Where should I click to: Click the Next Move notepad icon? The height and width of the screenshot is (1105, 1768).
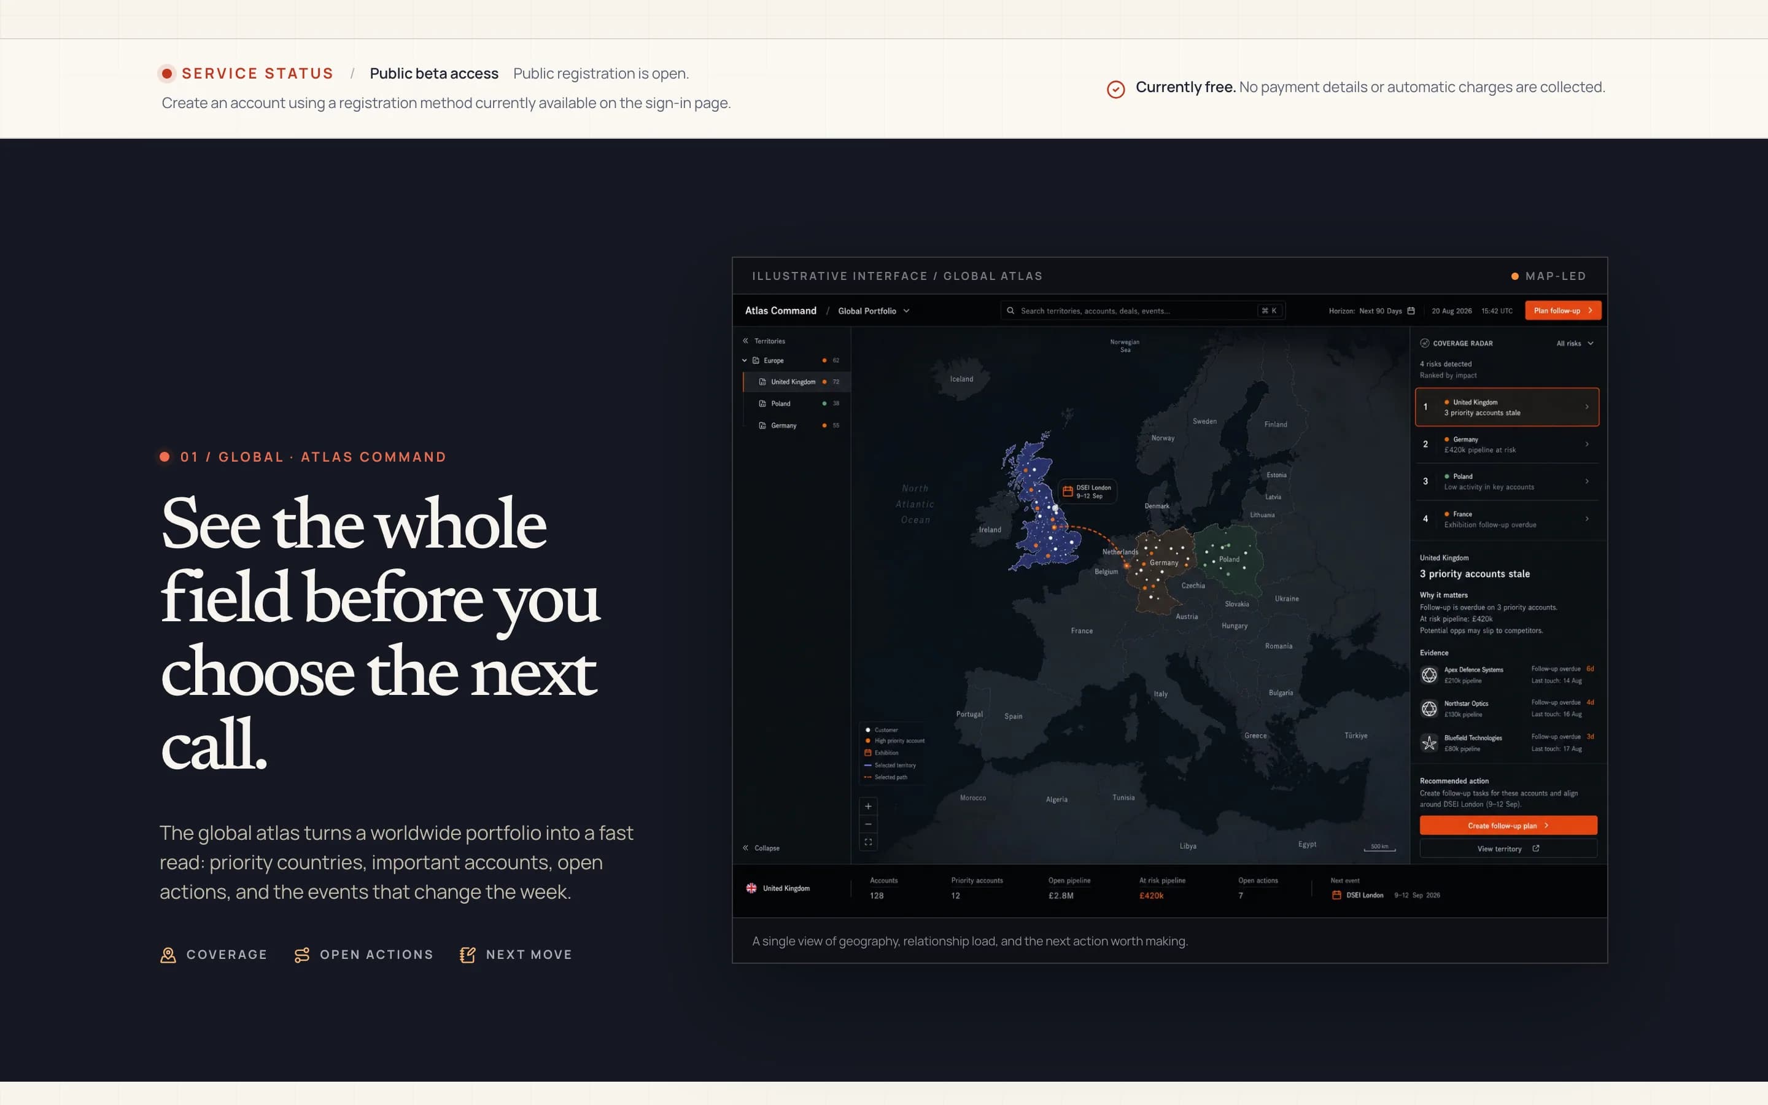[468, 955]
